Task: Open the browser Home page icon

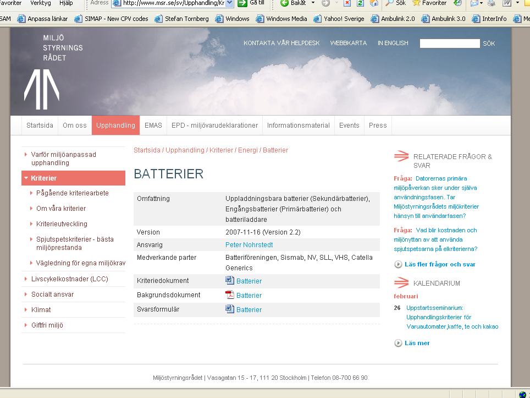Action: [374, 3]
